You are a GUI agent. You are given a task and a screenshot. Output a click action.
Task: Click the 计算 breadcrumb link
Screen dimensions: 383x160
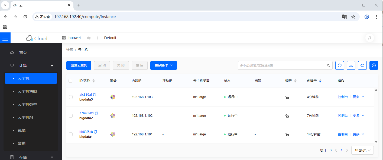[70, 50]
